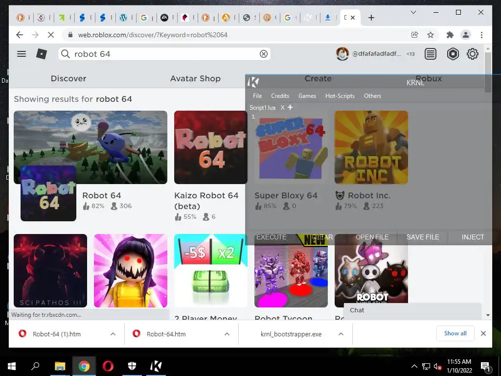Close the Script1.lua tab in KRNL
Viewport: 501px width, 376px height.
282,107
